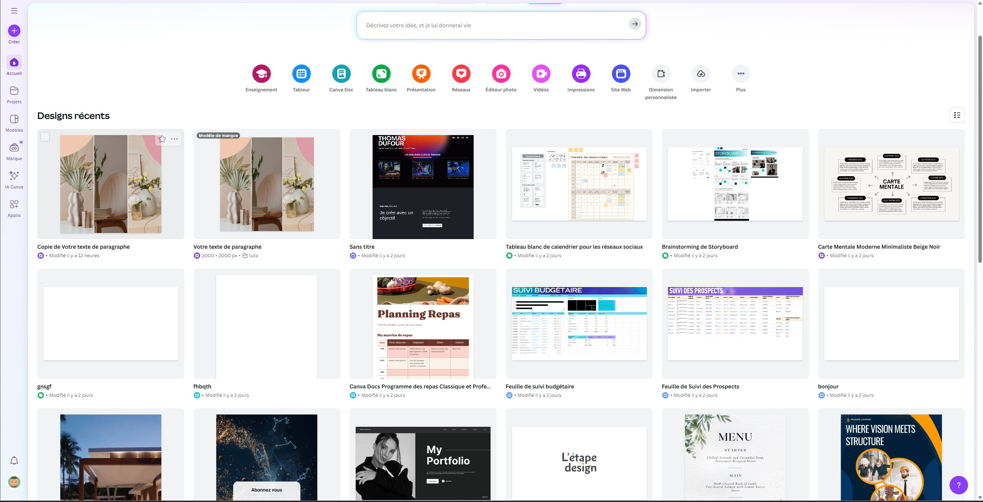Click the Vidéos shortcut icon
This screenshot has height=502, width=983.
541,74
